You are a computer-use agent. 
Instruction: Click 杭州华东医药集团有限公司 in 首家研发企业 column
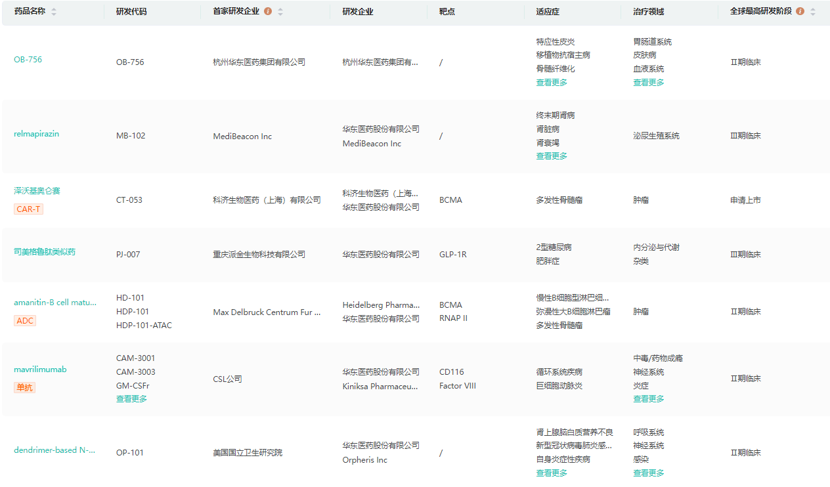pyautogui.click(x=259, y=62)
